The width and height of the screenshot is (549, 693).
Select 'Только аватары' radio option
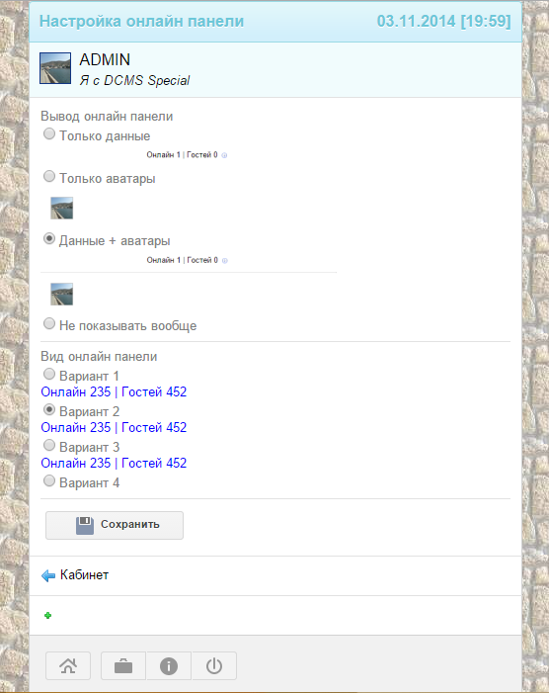point(49,176)
